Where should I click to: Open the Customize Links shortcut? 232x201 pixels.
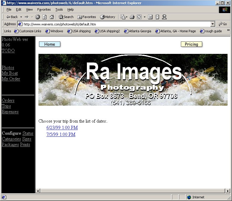pyautogui.click(x=28, y=31)
